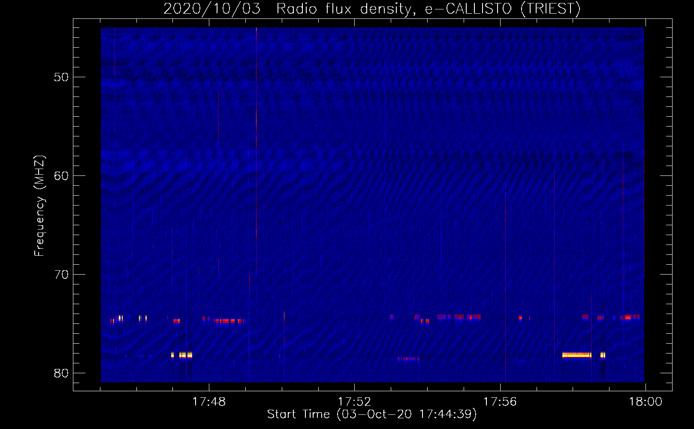Screen dimensions: 694x429
Task: Click the 'Frequency (MHZ)' axis label
Action: (x=39, y=206)
